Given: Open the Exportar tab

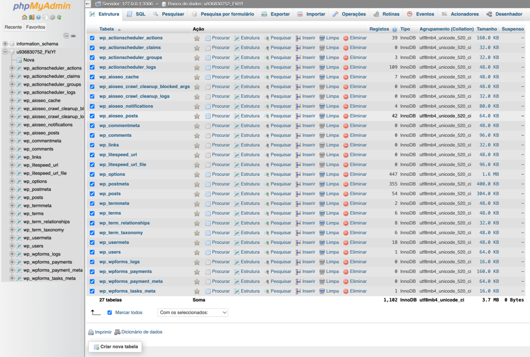Looking at the screenshot, I should click(276, 14).
